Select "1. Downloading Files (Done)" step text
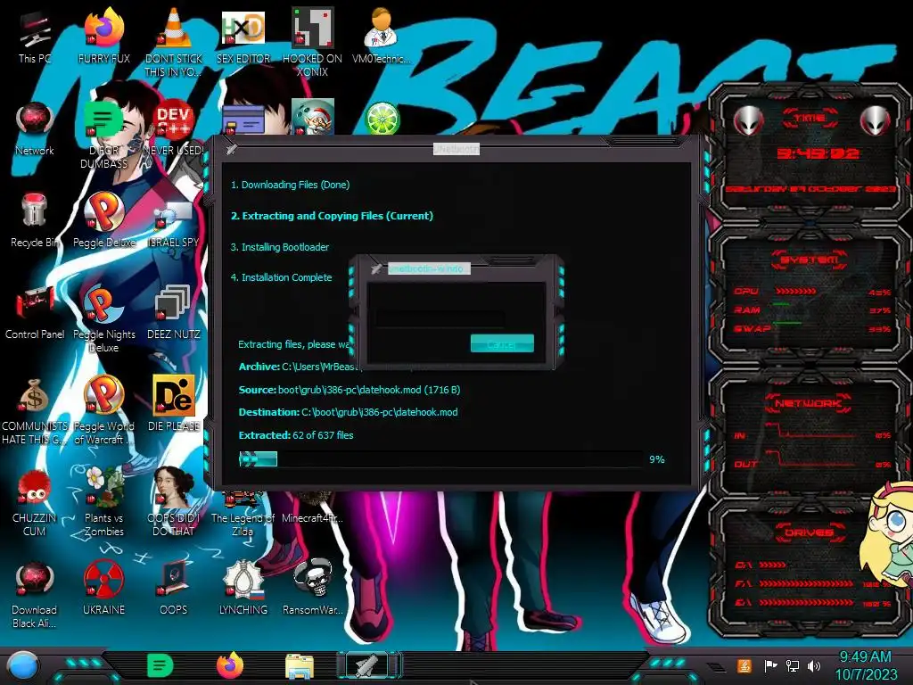 click(x=290, y=185)
